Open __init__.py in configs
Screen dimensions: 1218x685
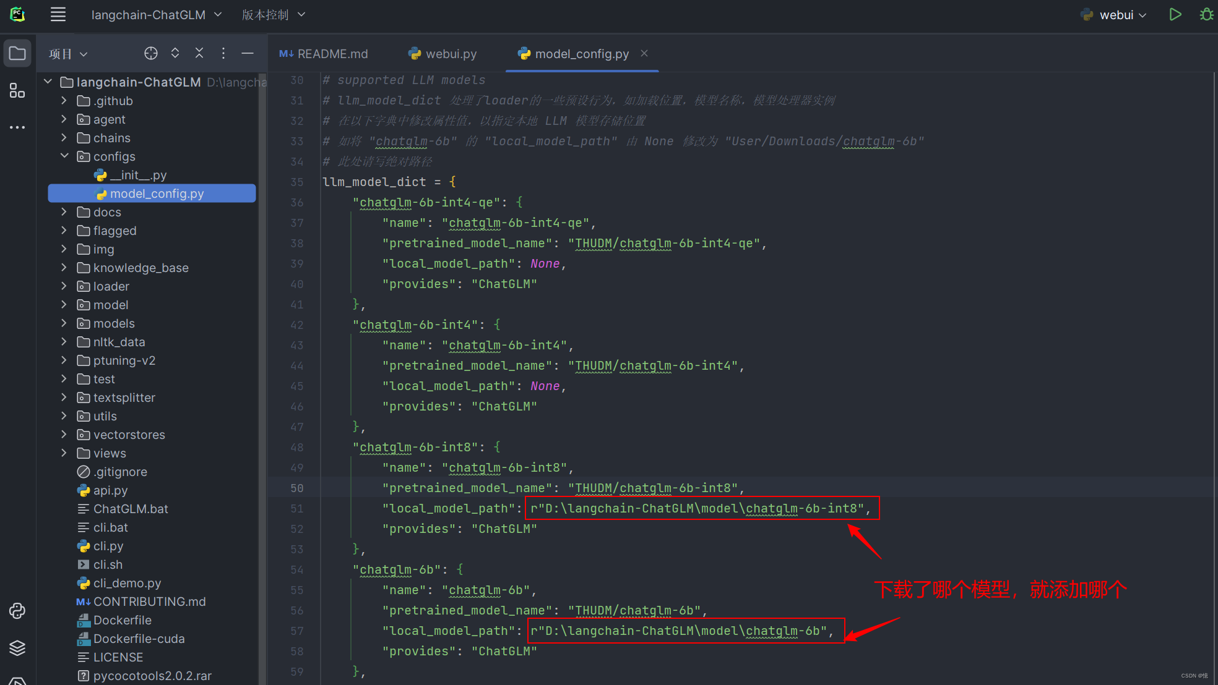[x=131, y=175]
